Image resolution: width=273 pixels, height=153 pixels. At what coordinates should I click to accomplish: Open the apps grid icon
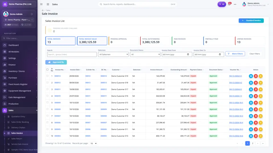pos(48,4)
